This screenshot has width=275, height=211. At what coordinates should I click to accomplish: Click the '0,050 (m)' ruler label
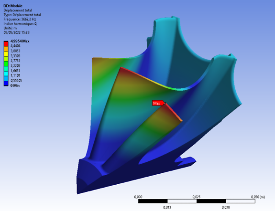(258, 197)
